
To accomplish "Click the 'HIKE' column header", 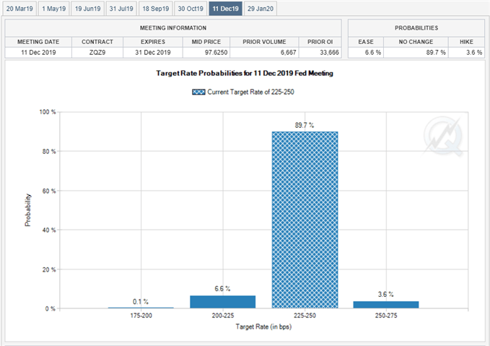I will coord(467,42).
